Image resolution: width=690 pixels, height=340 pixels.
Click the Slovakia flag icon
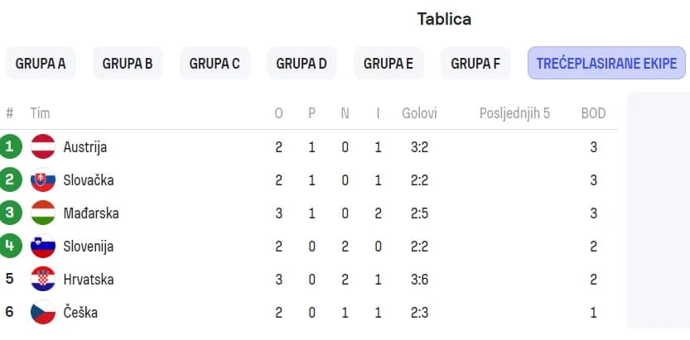click(43, 180)
